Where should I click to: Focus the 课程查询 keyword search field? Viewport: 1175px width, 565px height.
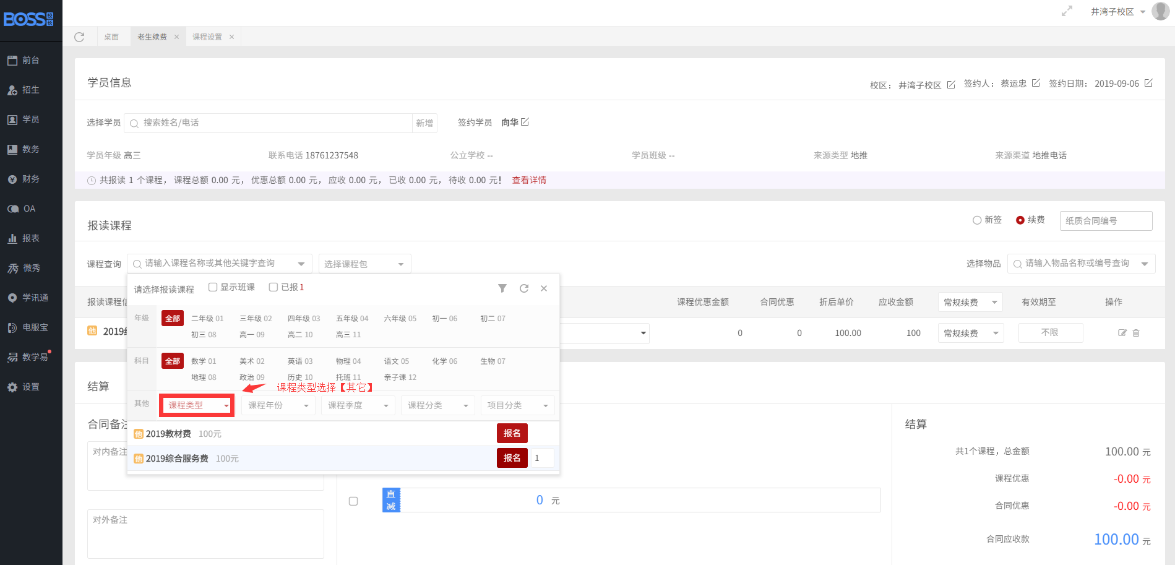[x=220, y=264]
